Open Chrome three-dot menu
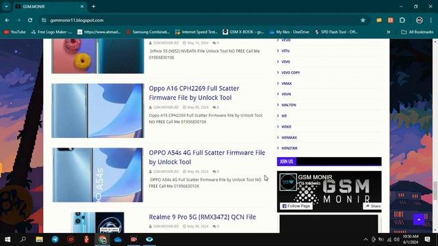Image resolution: width=438 pixels, height=246 pixels. (431, 20)
